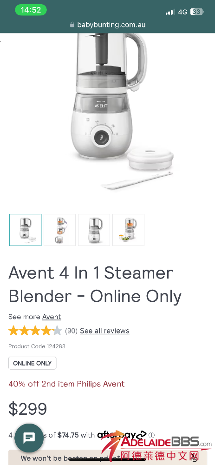Open See all reviews link

[x=104, y=331]
